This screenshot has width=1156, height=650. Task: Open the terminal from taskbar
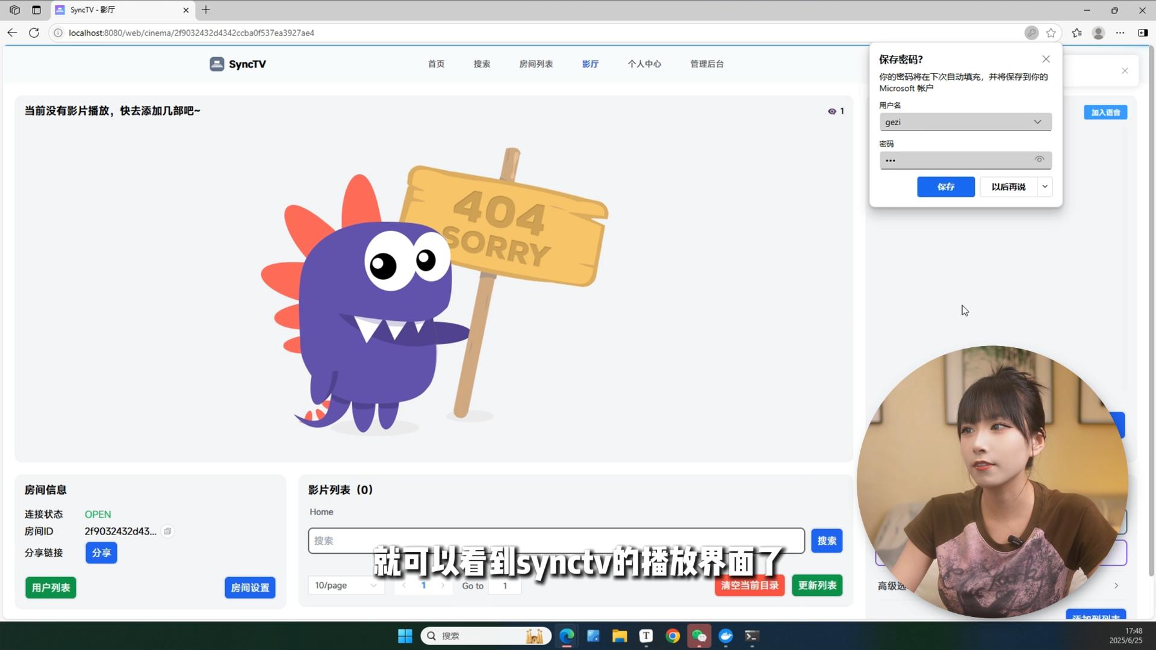pyautogui.click(x=751, y=636)
